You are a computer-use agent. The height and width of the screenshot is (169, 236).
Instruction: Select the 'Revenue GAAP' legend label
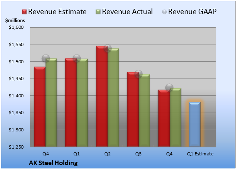[x=192, y=12]
